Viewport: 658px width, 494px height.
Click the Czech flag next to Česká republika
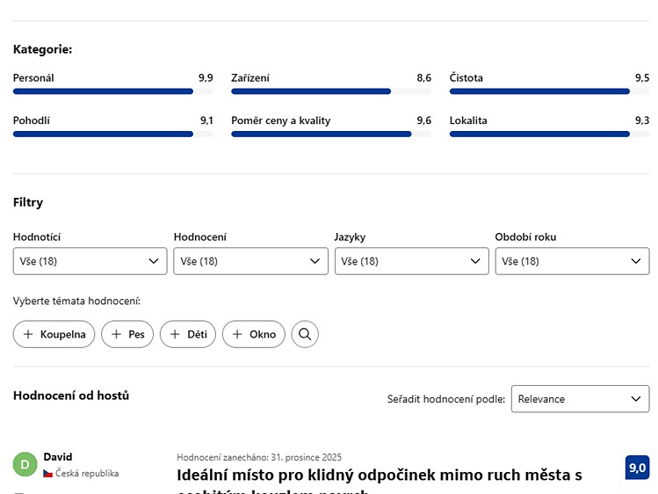coord(47,474)
